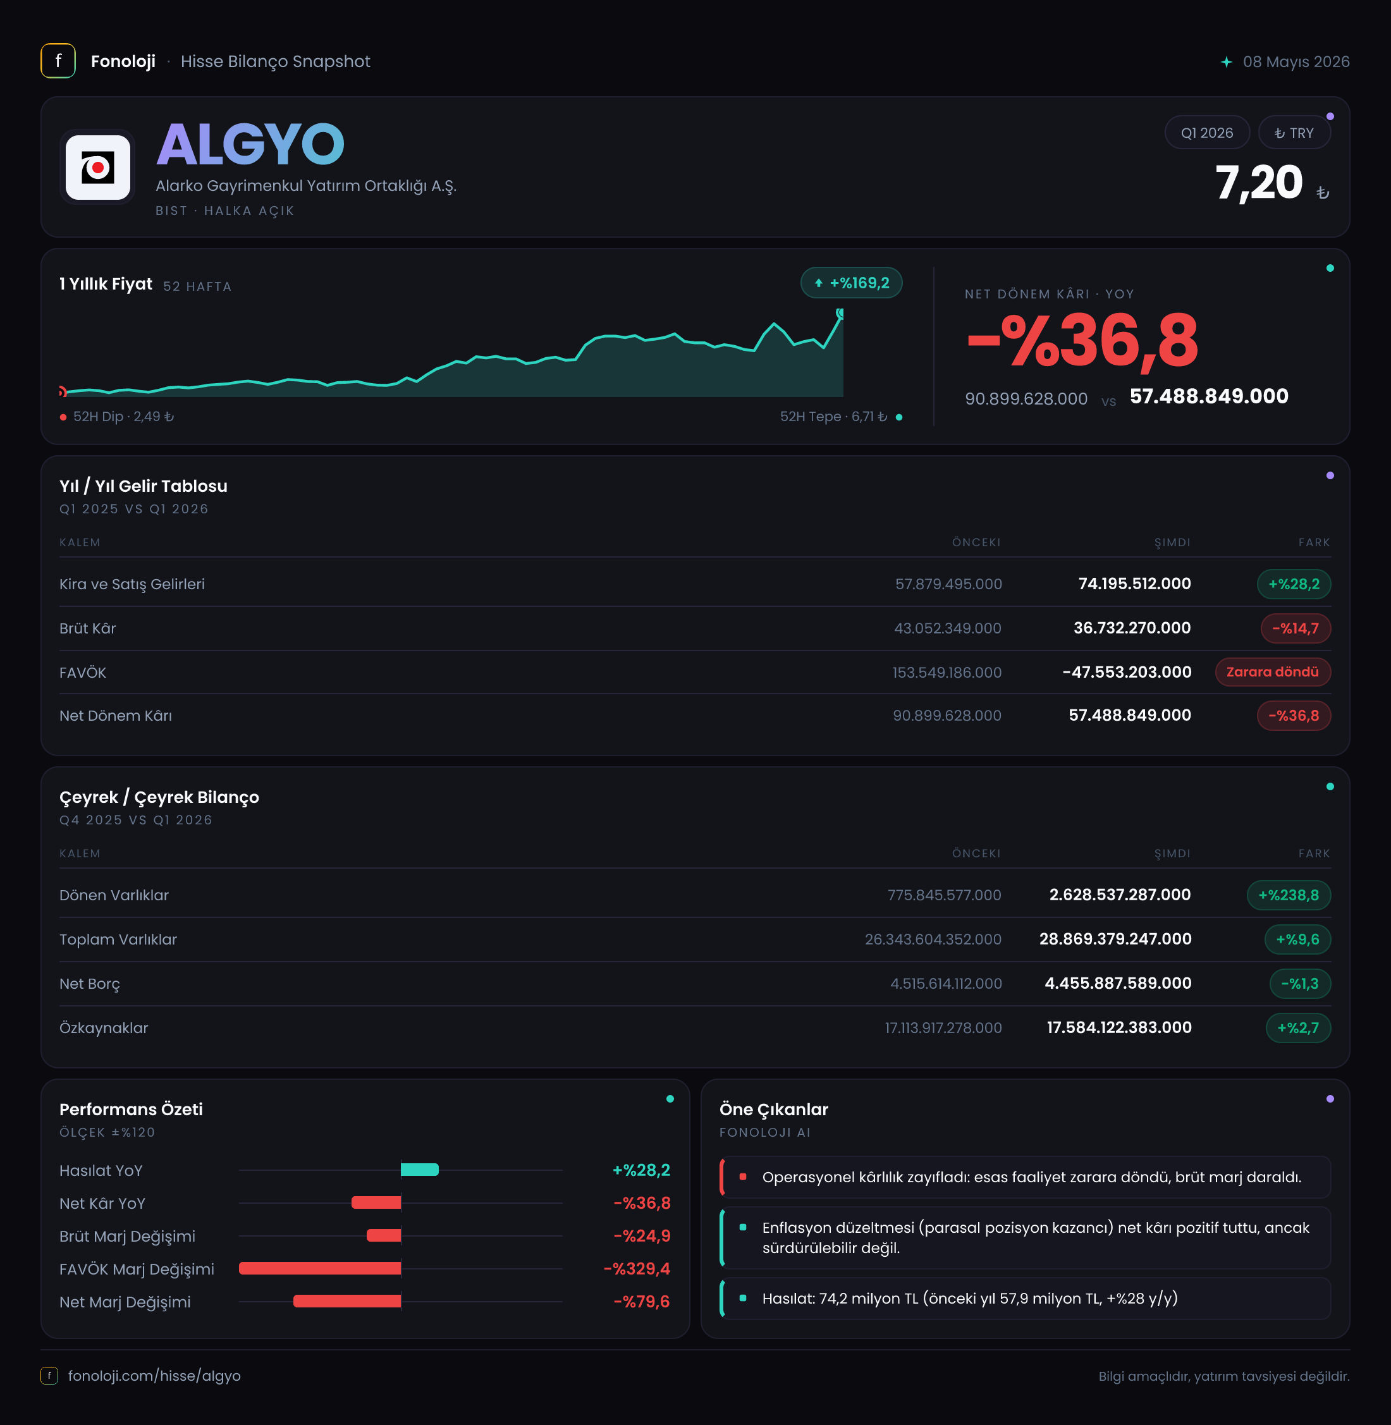1391x1425 pixels.
Task: Click the Net Dönem Kârı -%36,8 badge
Action: 1293,716
